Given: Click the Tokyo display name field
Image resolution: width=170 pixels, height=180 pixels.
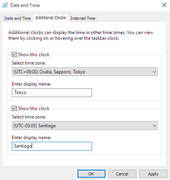Looking at the screenshot, I should [x=52, y=92].
